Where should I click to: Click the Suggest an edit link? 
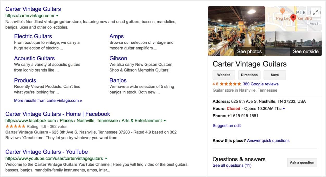click(x=227, y=126)
